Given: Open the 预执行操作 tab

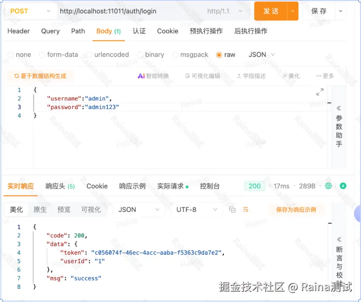Looking at the screenshot, I should click(x=206, y=31).
